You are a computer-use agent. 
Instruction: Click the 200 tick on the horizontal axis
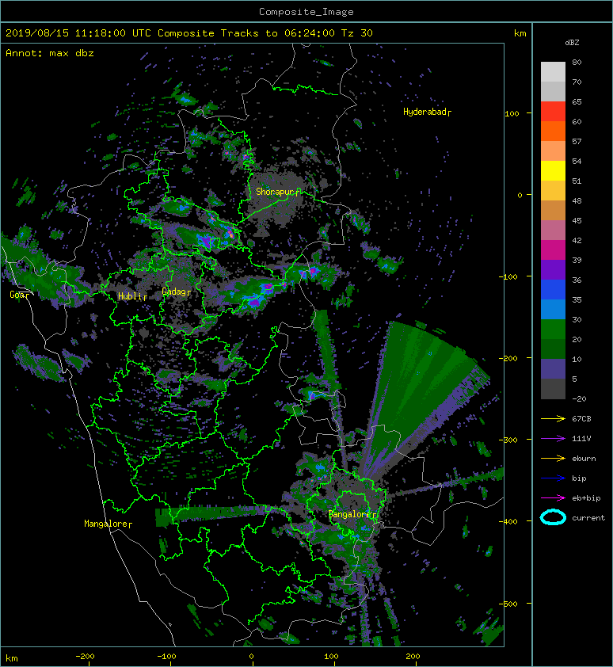click(413, 657)
